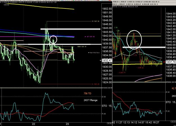Click the 75.00 level in right stochastic panel
This screenshot has height=126, width=176.
click(168, 111)
